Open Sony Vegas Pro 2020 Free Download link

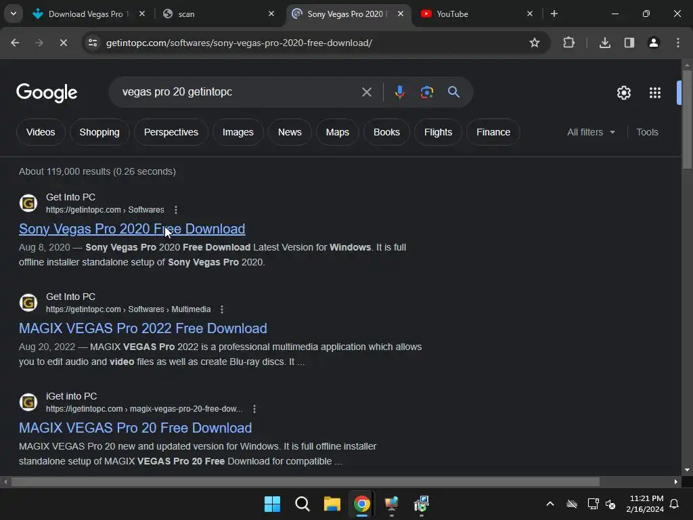[132, 229]
